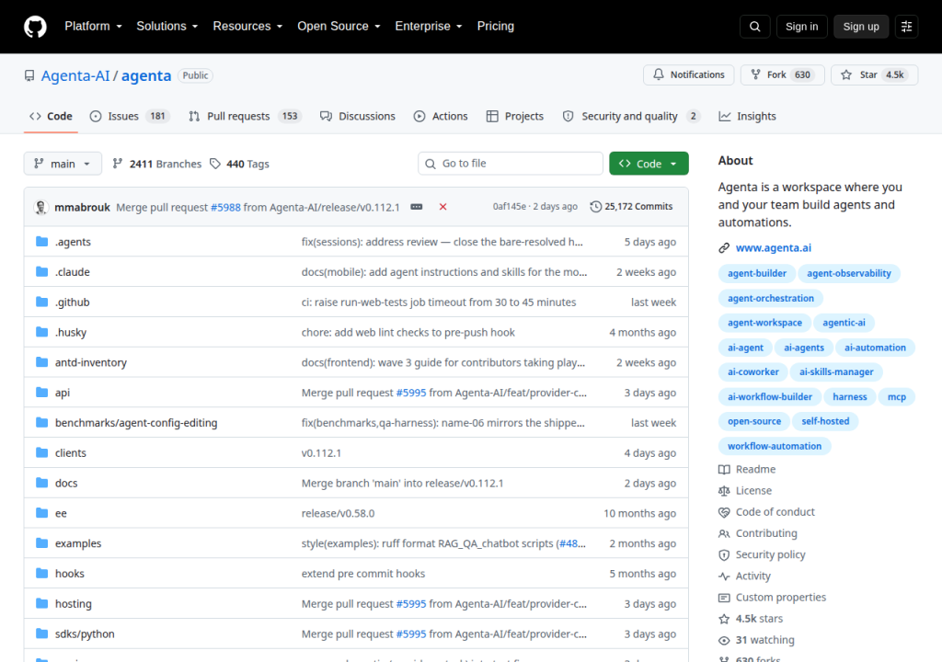The height and width of the screenshot is (662, 942).
Task: Switch to the Pull requests tab
Action: [245, 117]
